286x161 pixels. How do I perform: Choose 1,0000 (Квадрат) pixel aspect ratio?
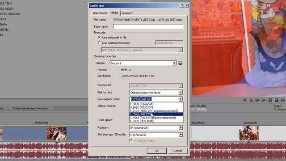click(156, 104)
